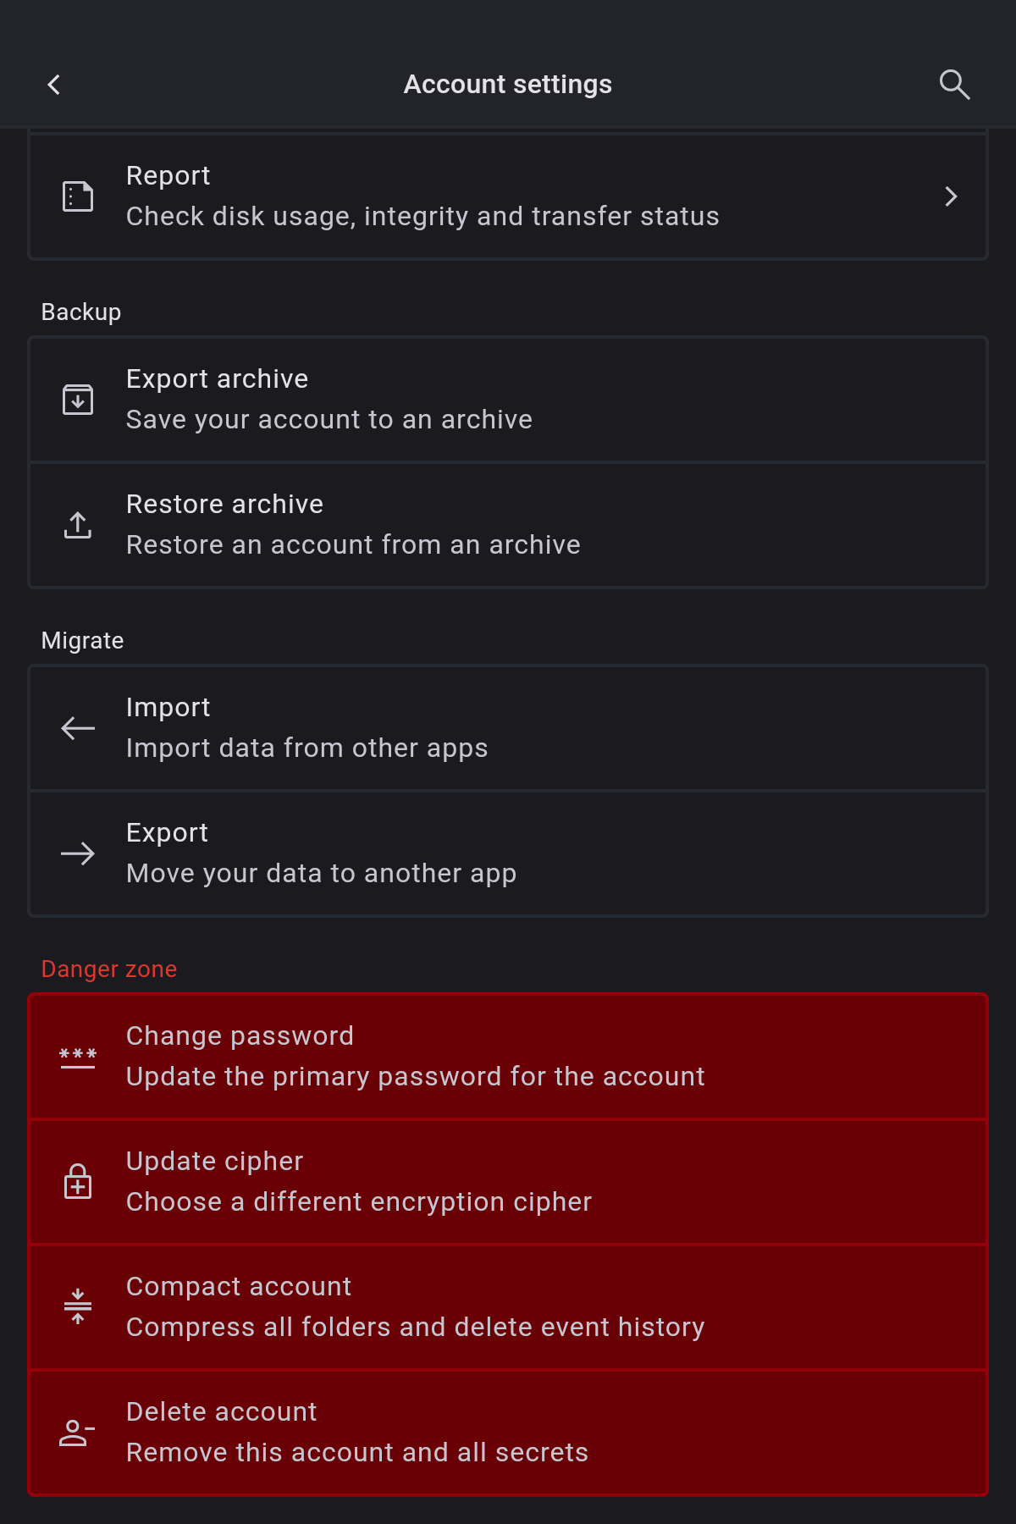Viewport: 1016px width, 1524px height.
Task: Click the Change password asterisks icon
Action: pyautogui.click(x=78, y=1057)
